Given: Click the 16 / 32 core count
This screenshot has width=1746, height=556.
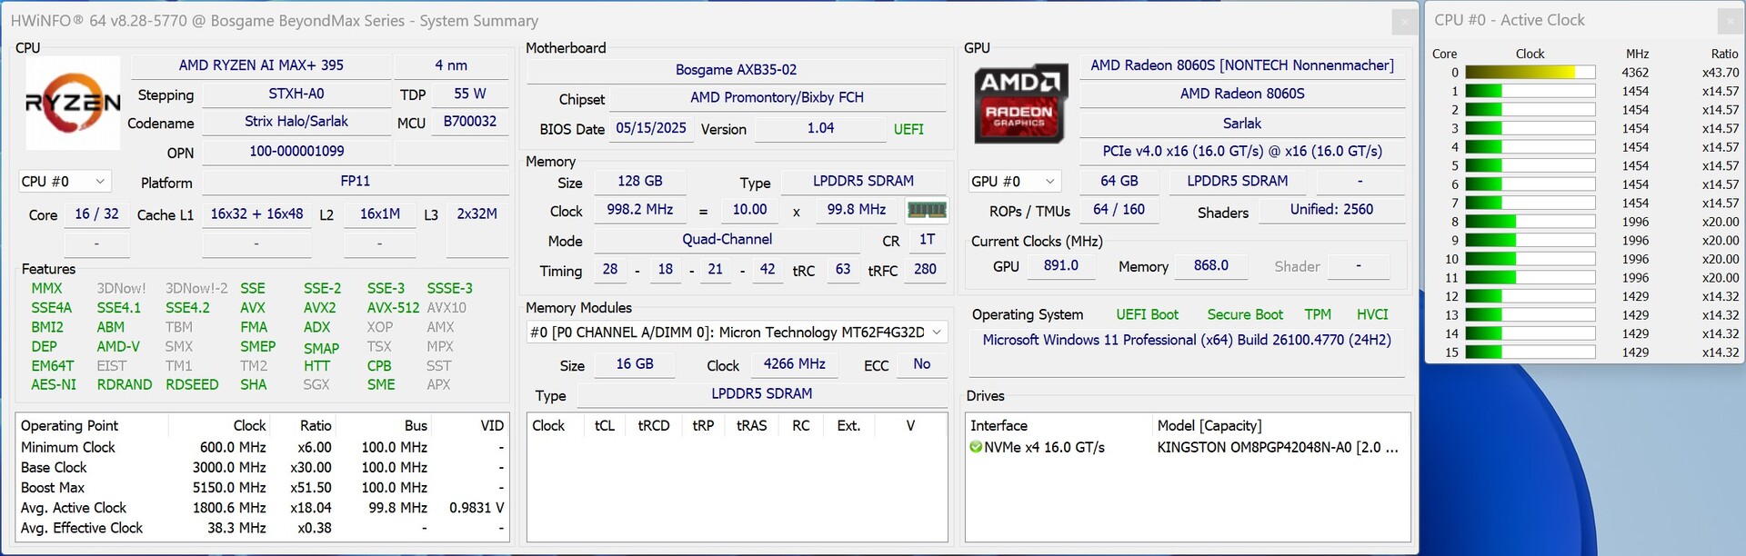Looking at the screenshot, I should 96,214.
